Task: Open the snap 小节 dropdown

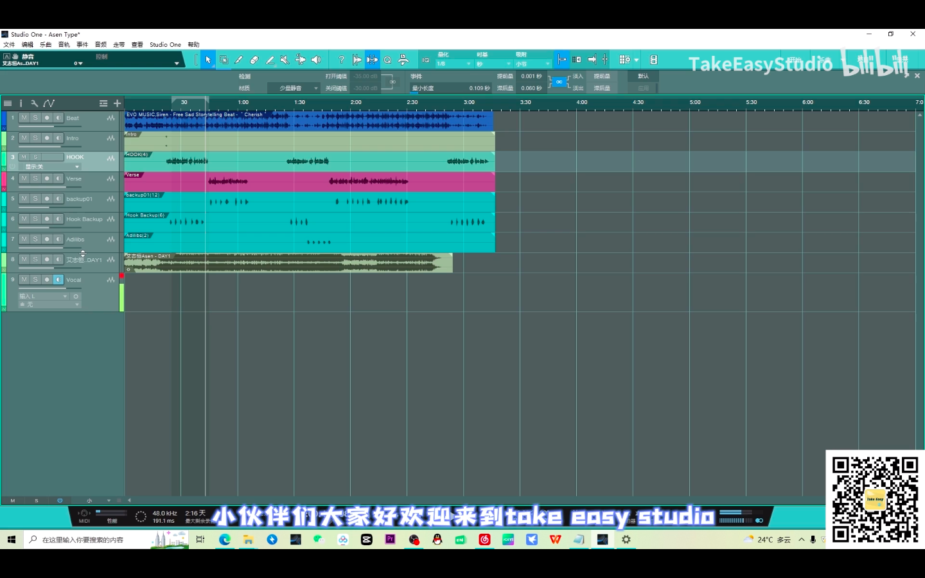Action: [533, 64]
